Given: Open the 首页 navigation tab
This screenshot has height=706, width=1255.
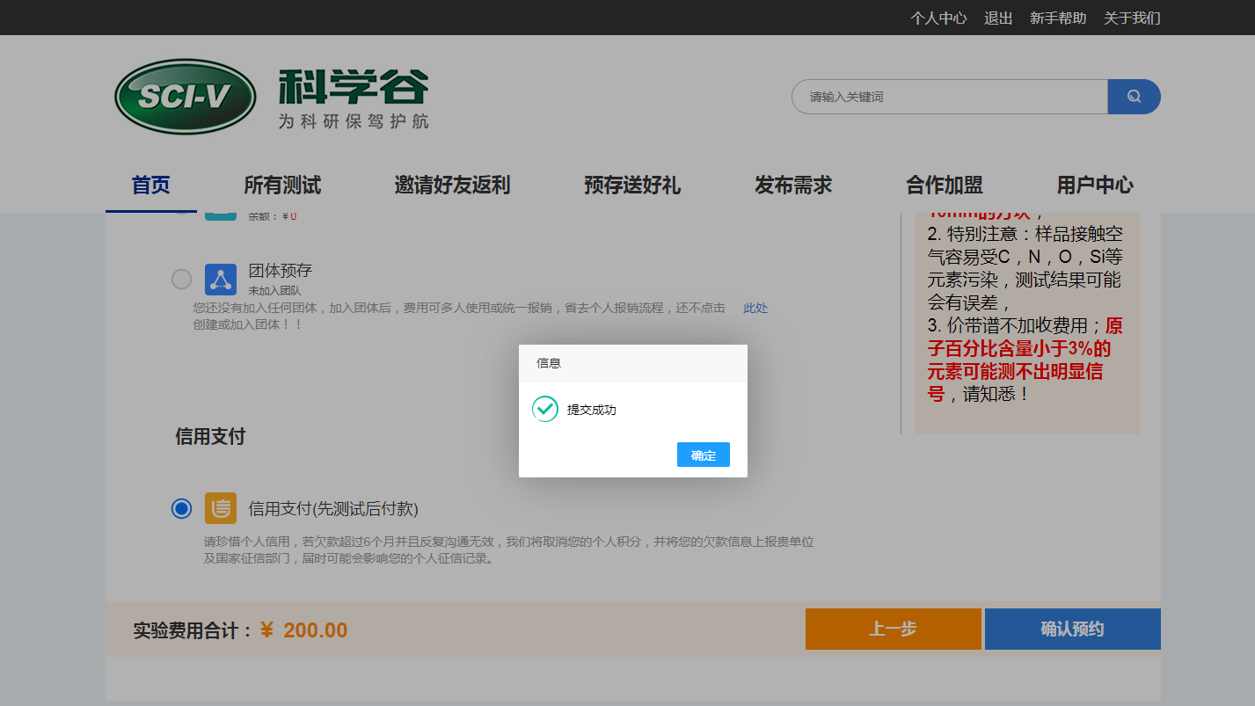Looking at the screenshot, I should [x=150, y=186].
